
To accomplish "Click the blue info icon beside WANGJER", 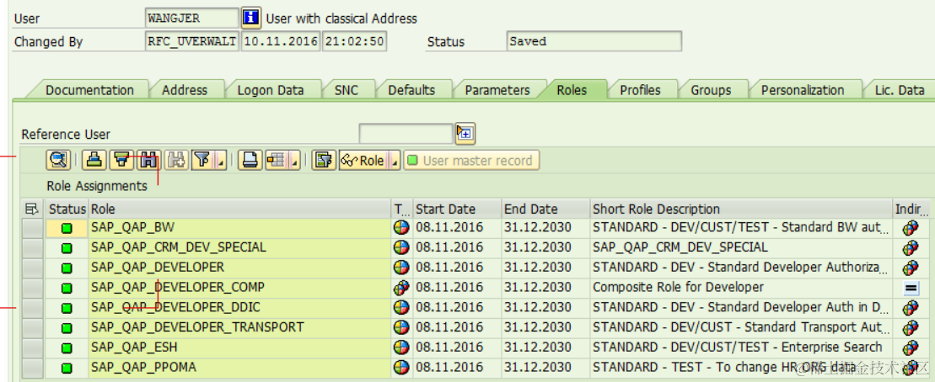I will [251, 18].
